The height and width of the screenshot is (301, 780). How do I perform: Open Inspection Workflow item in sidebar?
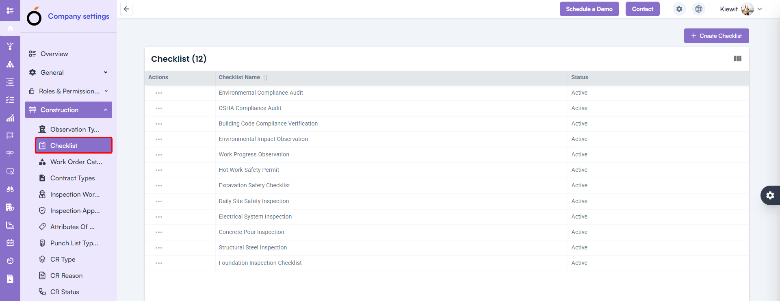(74, 194)
